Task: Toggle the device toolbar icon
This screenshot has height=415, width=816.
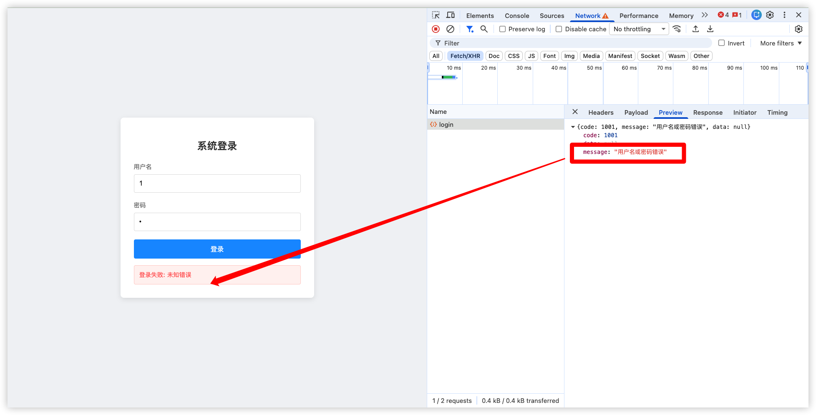Action: point(451,15)
